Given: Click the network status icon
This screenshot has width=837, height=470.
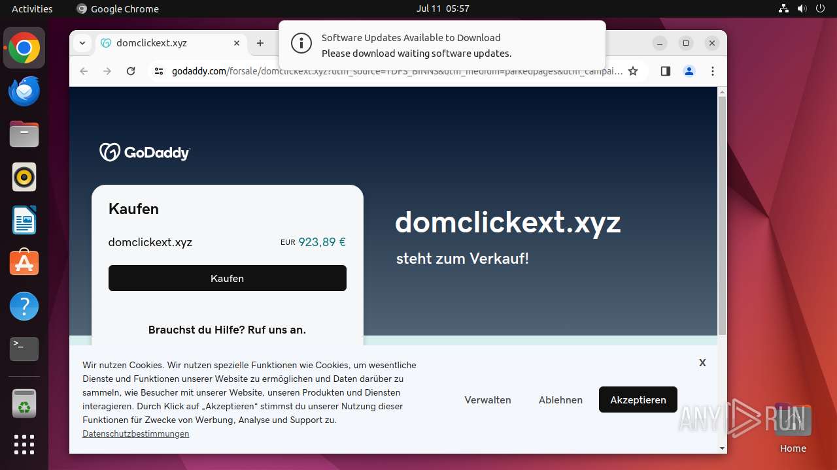Looking at the screenshot, I should [784, 8].
